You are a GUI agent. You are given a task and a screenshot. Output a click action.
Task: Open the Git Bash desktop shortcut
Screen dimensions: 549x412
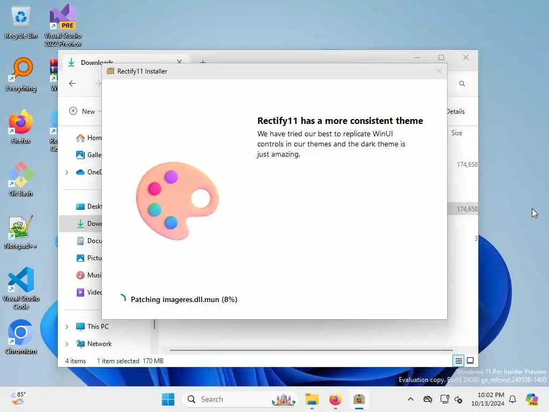click(21, 179)
